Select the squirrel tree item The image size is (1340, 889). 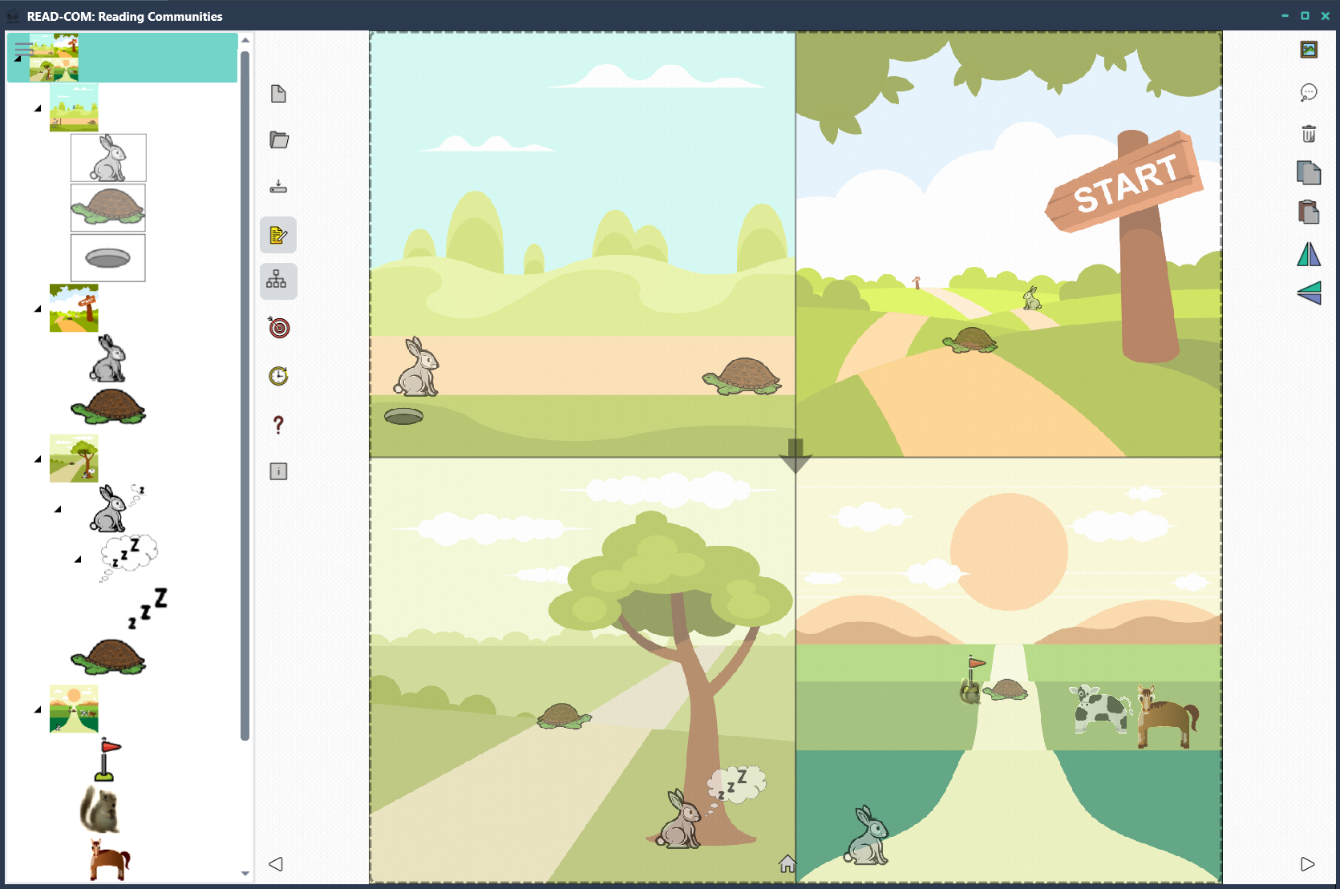[x=100, y=809]
